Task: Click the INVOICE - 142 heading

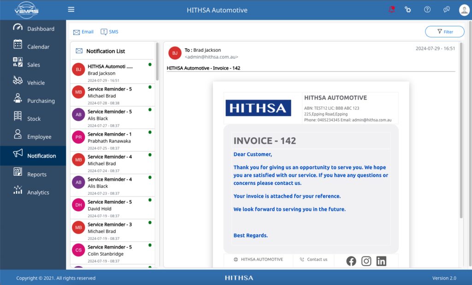Action: (x=265, y=141)
